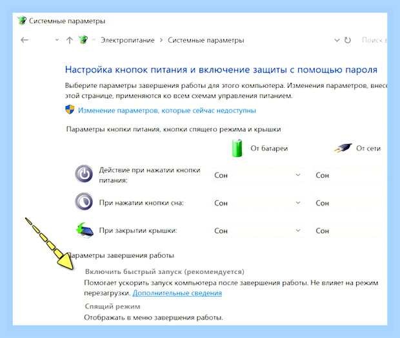400x338 pixels.
Task: Refresh the page with the reload icon
Action: [x=348, y=40]
